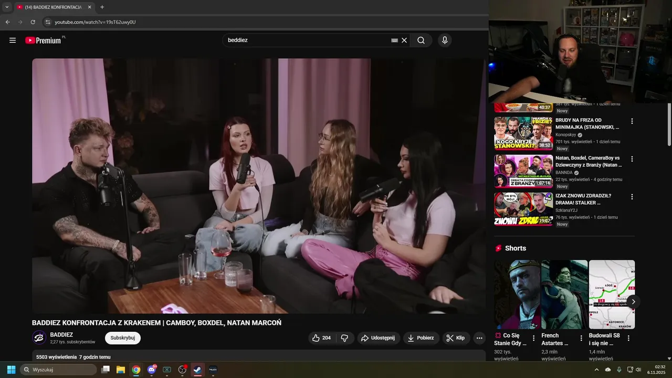Open options for Co Się Stanie short
This screenshot has width=672, height=378.
point(534,338)
